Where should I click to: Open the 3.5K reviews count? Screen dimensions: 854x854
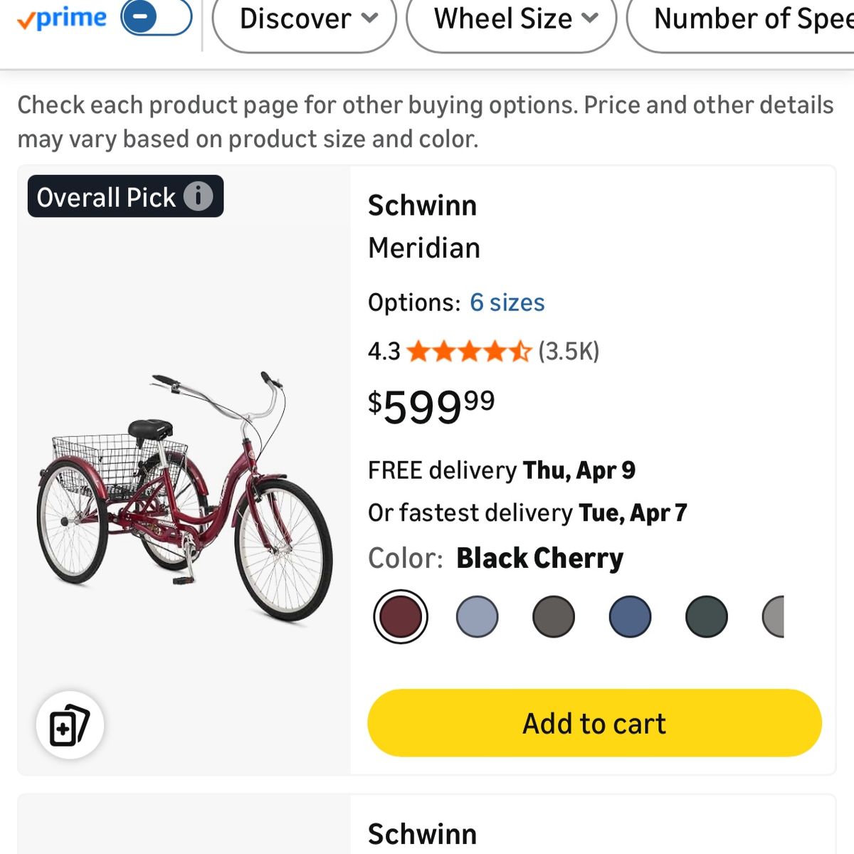coord(569,351)
